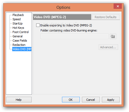Viewport: 129px width, 112px height.
Task: Enable exporting to Video DVD checkbox
Action: (x=38, y=25)
